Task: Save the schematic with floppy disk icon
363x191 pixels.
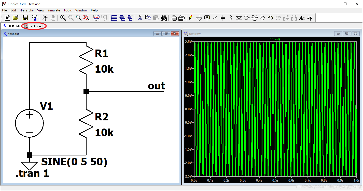Action: click(25, 18)
